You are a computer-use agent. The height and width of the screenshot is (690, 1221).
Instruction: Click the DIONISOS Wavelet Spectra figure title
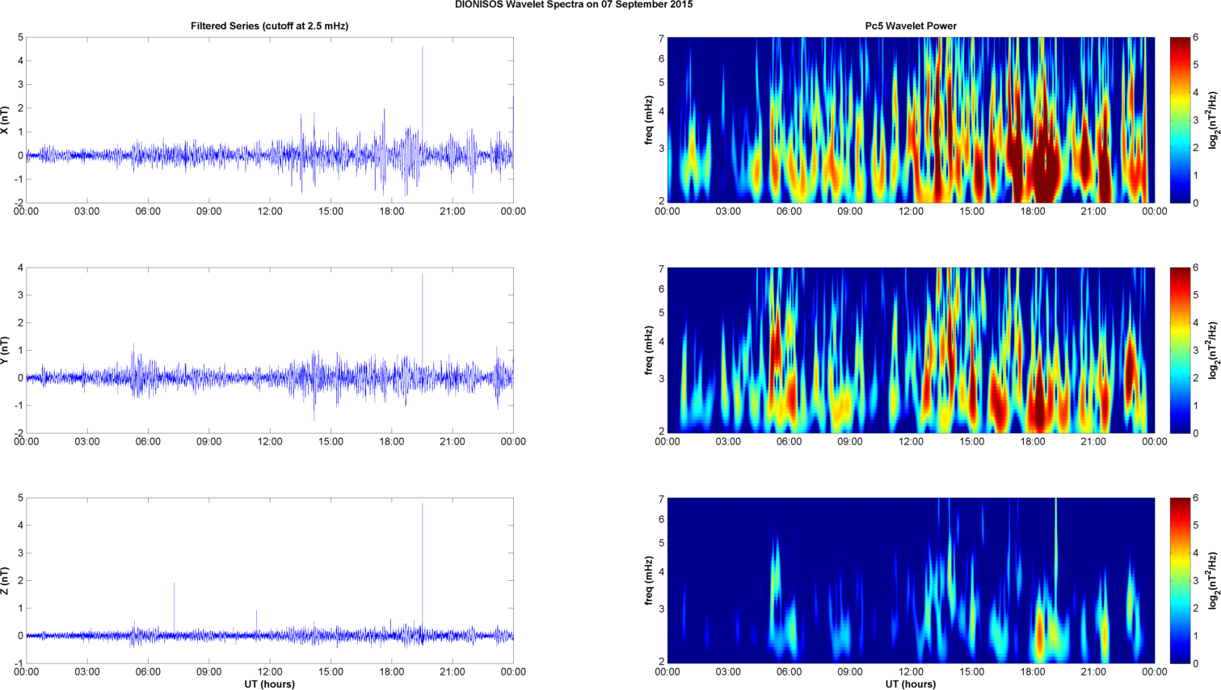click(x=574, y=5)
